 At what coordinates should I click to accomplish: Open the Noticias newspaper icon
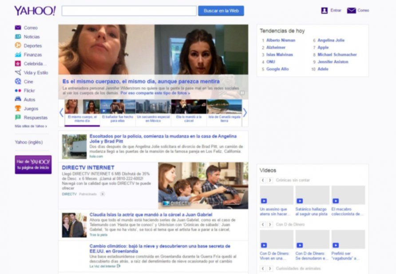[18, 36]
